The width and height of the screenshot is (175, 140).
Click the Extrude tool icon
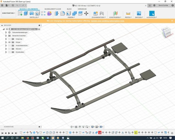tap(26, 13)
